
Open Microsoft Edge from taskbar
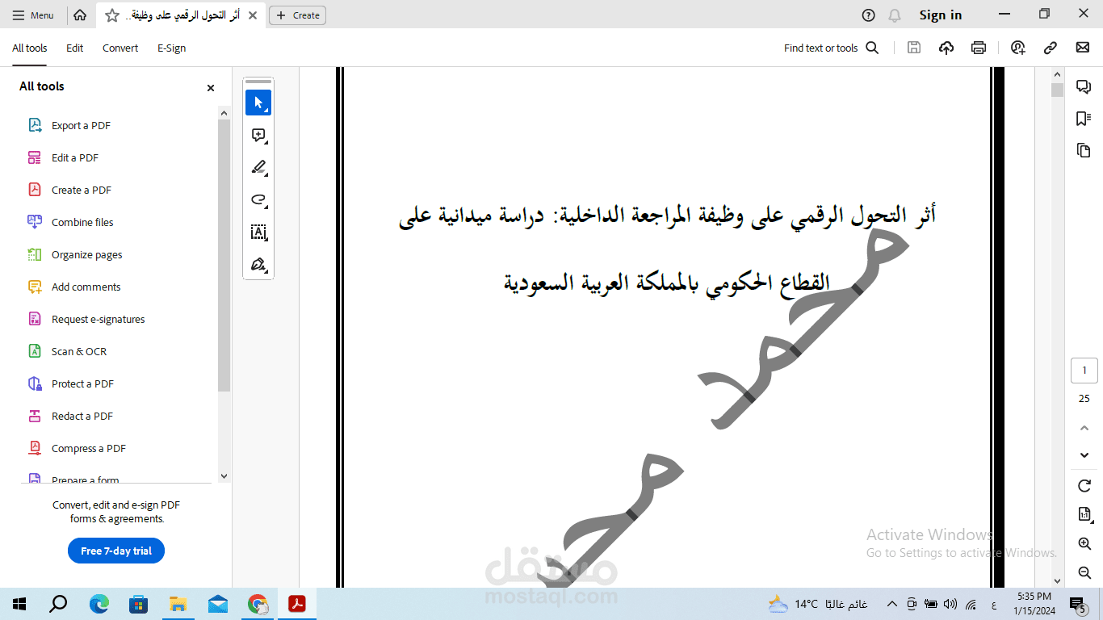(x=99, y=604)
